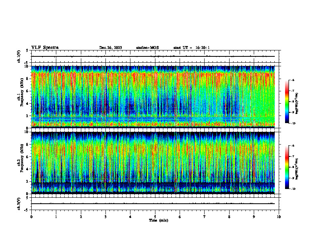Click the "-6" label on ch.1 color bar
This screenshot has height=243, width=314.
coord(293,80)
